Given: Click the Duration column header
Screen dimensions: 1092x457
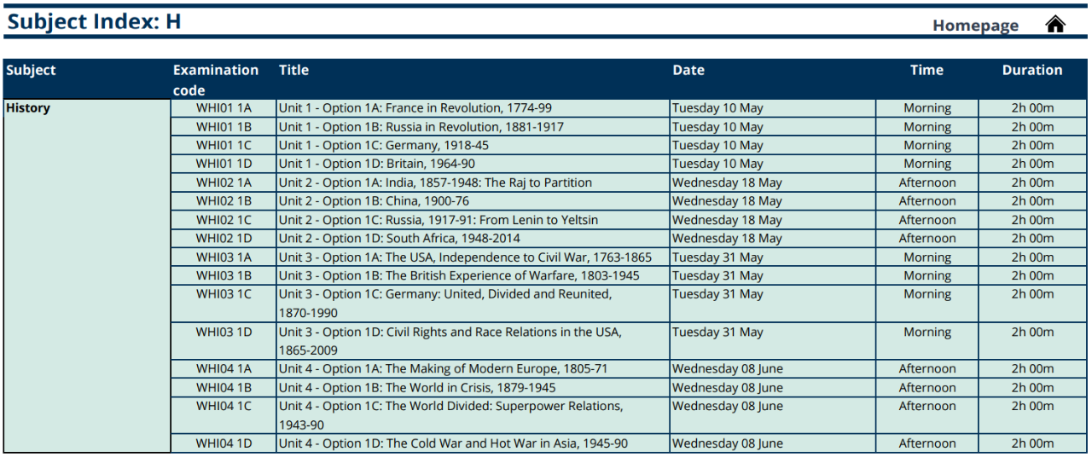Looking at the screenshot, I should point(1032,71).
